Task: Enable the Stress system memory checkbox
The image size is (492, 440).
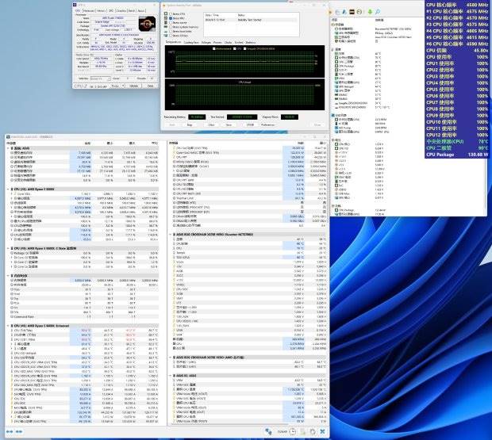Action: pyautogui.click(x=171, y=27)
